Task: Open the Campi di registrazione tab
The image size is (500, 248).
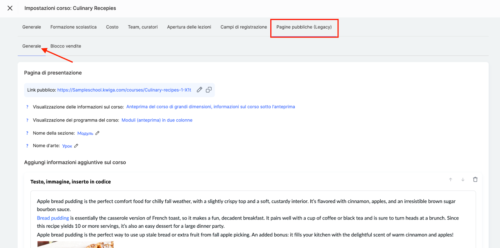Action: [244, 27]
